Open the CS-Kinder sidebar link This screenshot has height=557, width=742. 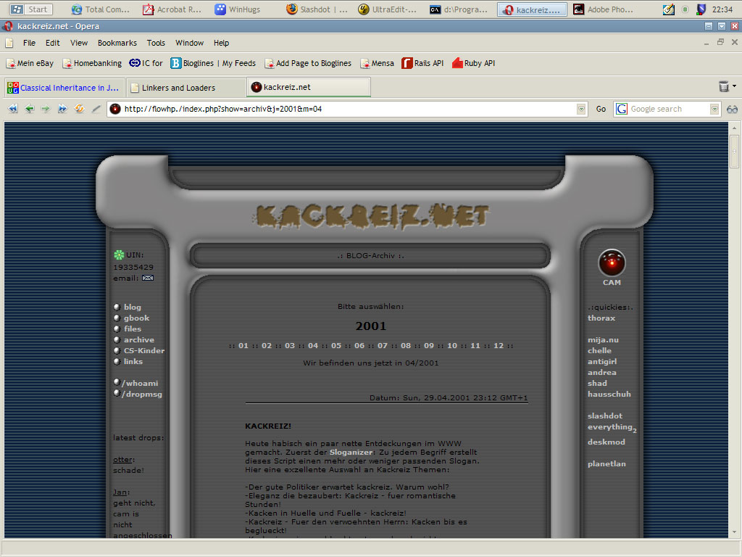pyautogui.click(x=144, y=350)
